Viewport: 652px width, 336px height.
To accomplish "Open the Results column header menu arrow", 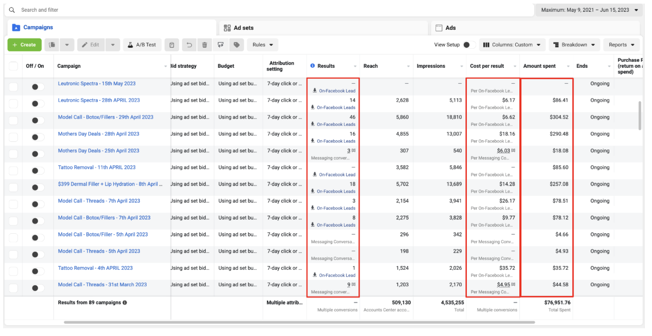I will coord(355,66).
